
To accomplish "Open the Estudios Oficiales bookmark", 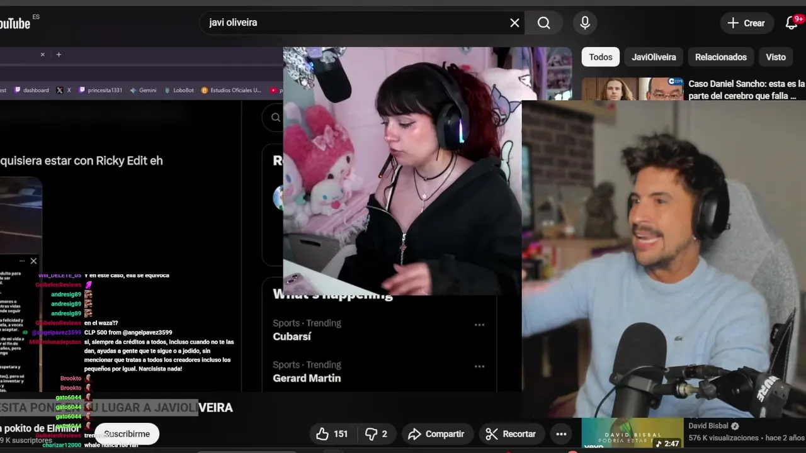I will (x=231, y=90).
